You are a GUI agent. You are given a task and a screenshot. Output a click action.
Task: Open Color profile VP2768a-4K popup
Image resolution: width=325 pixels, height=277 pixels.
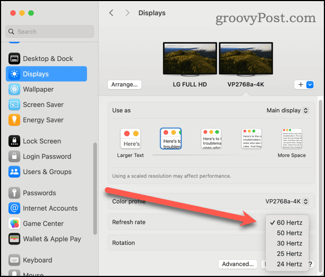pyautogui.click(x=287, y=202)
